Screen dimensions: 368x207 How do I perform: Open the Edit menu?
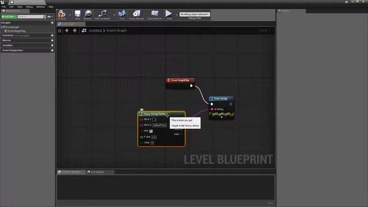point(11,7)
